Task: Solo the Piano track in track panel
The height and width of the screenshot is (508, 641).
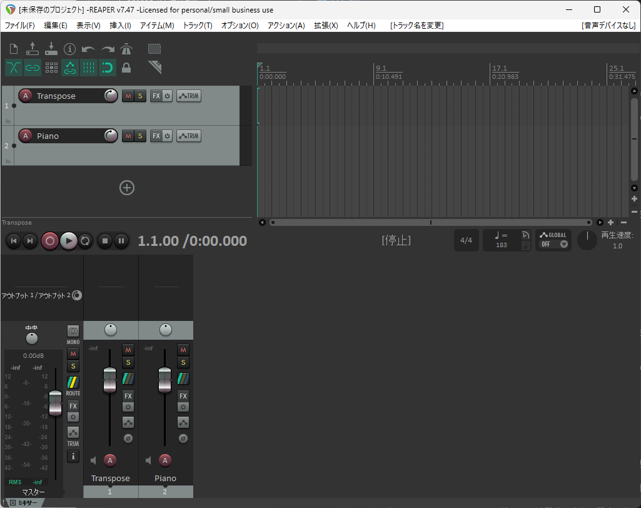Action: [140, 136]
